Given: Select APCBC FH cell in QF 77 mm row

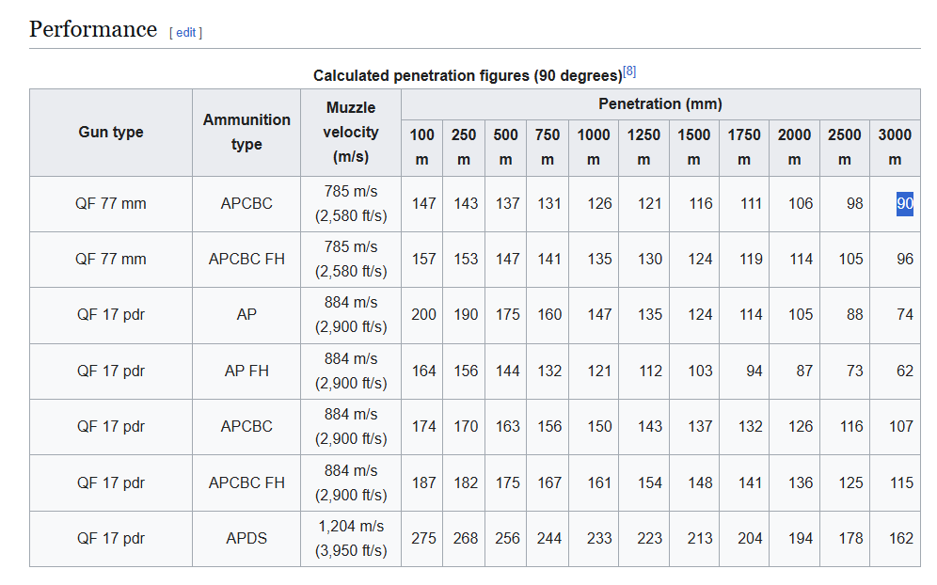Looking at the screenshot, I should pos(246,259).
